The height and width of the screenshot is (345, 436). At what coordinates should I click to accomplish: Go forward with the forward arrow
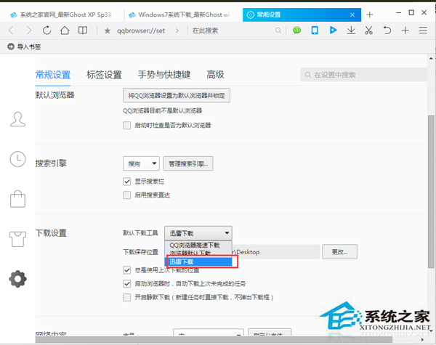tap(28, 31)
